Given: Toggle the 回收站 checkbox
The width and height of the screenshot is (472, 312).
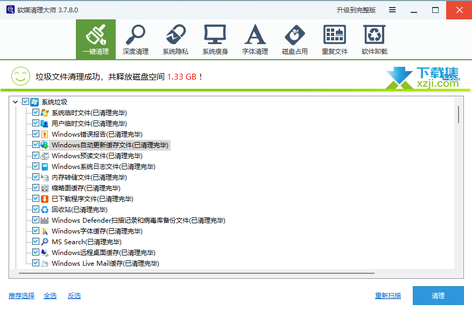Looking at the screenshot, I should click(36, 209).
